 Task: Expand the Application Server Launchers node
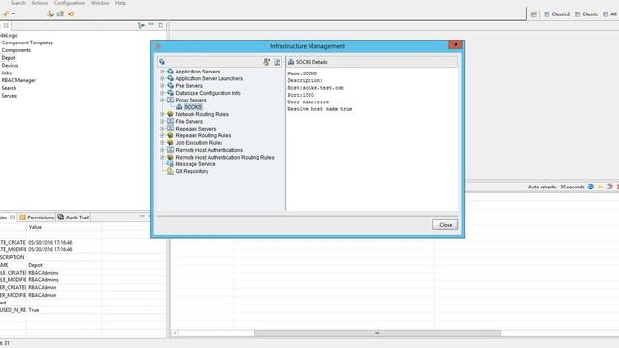click(x=162, y=78)
